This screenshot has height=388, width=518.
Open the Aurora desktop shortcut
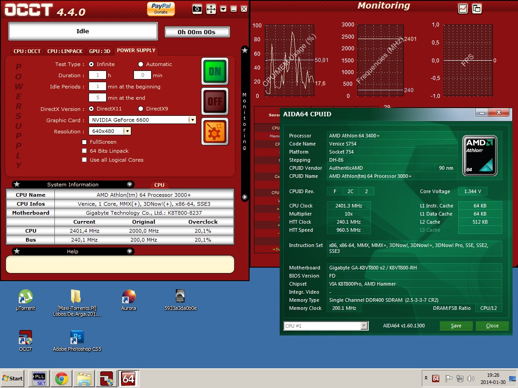point(129,300)
